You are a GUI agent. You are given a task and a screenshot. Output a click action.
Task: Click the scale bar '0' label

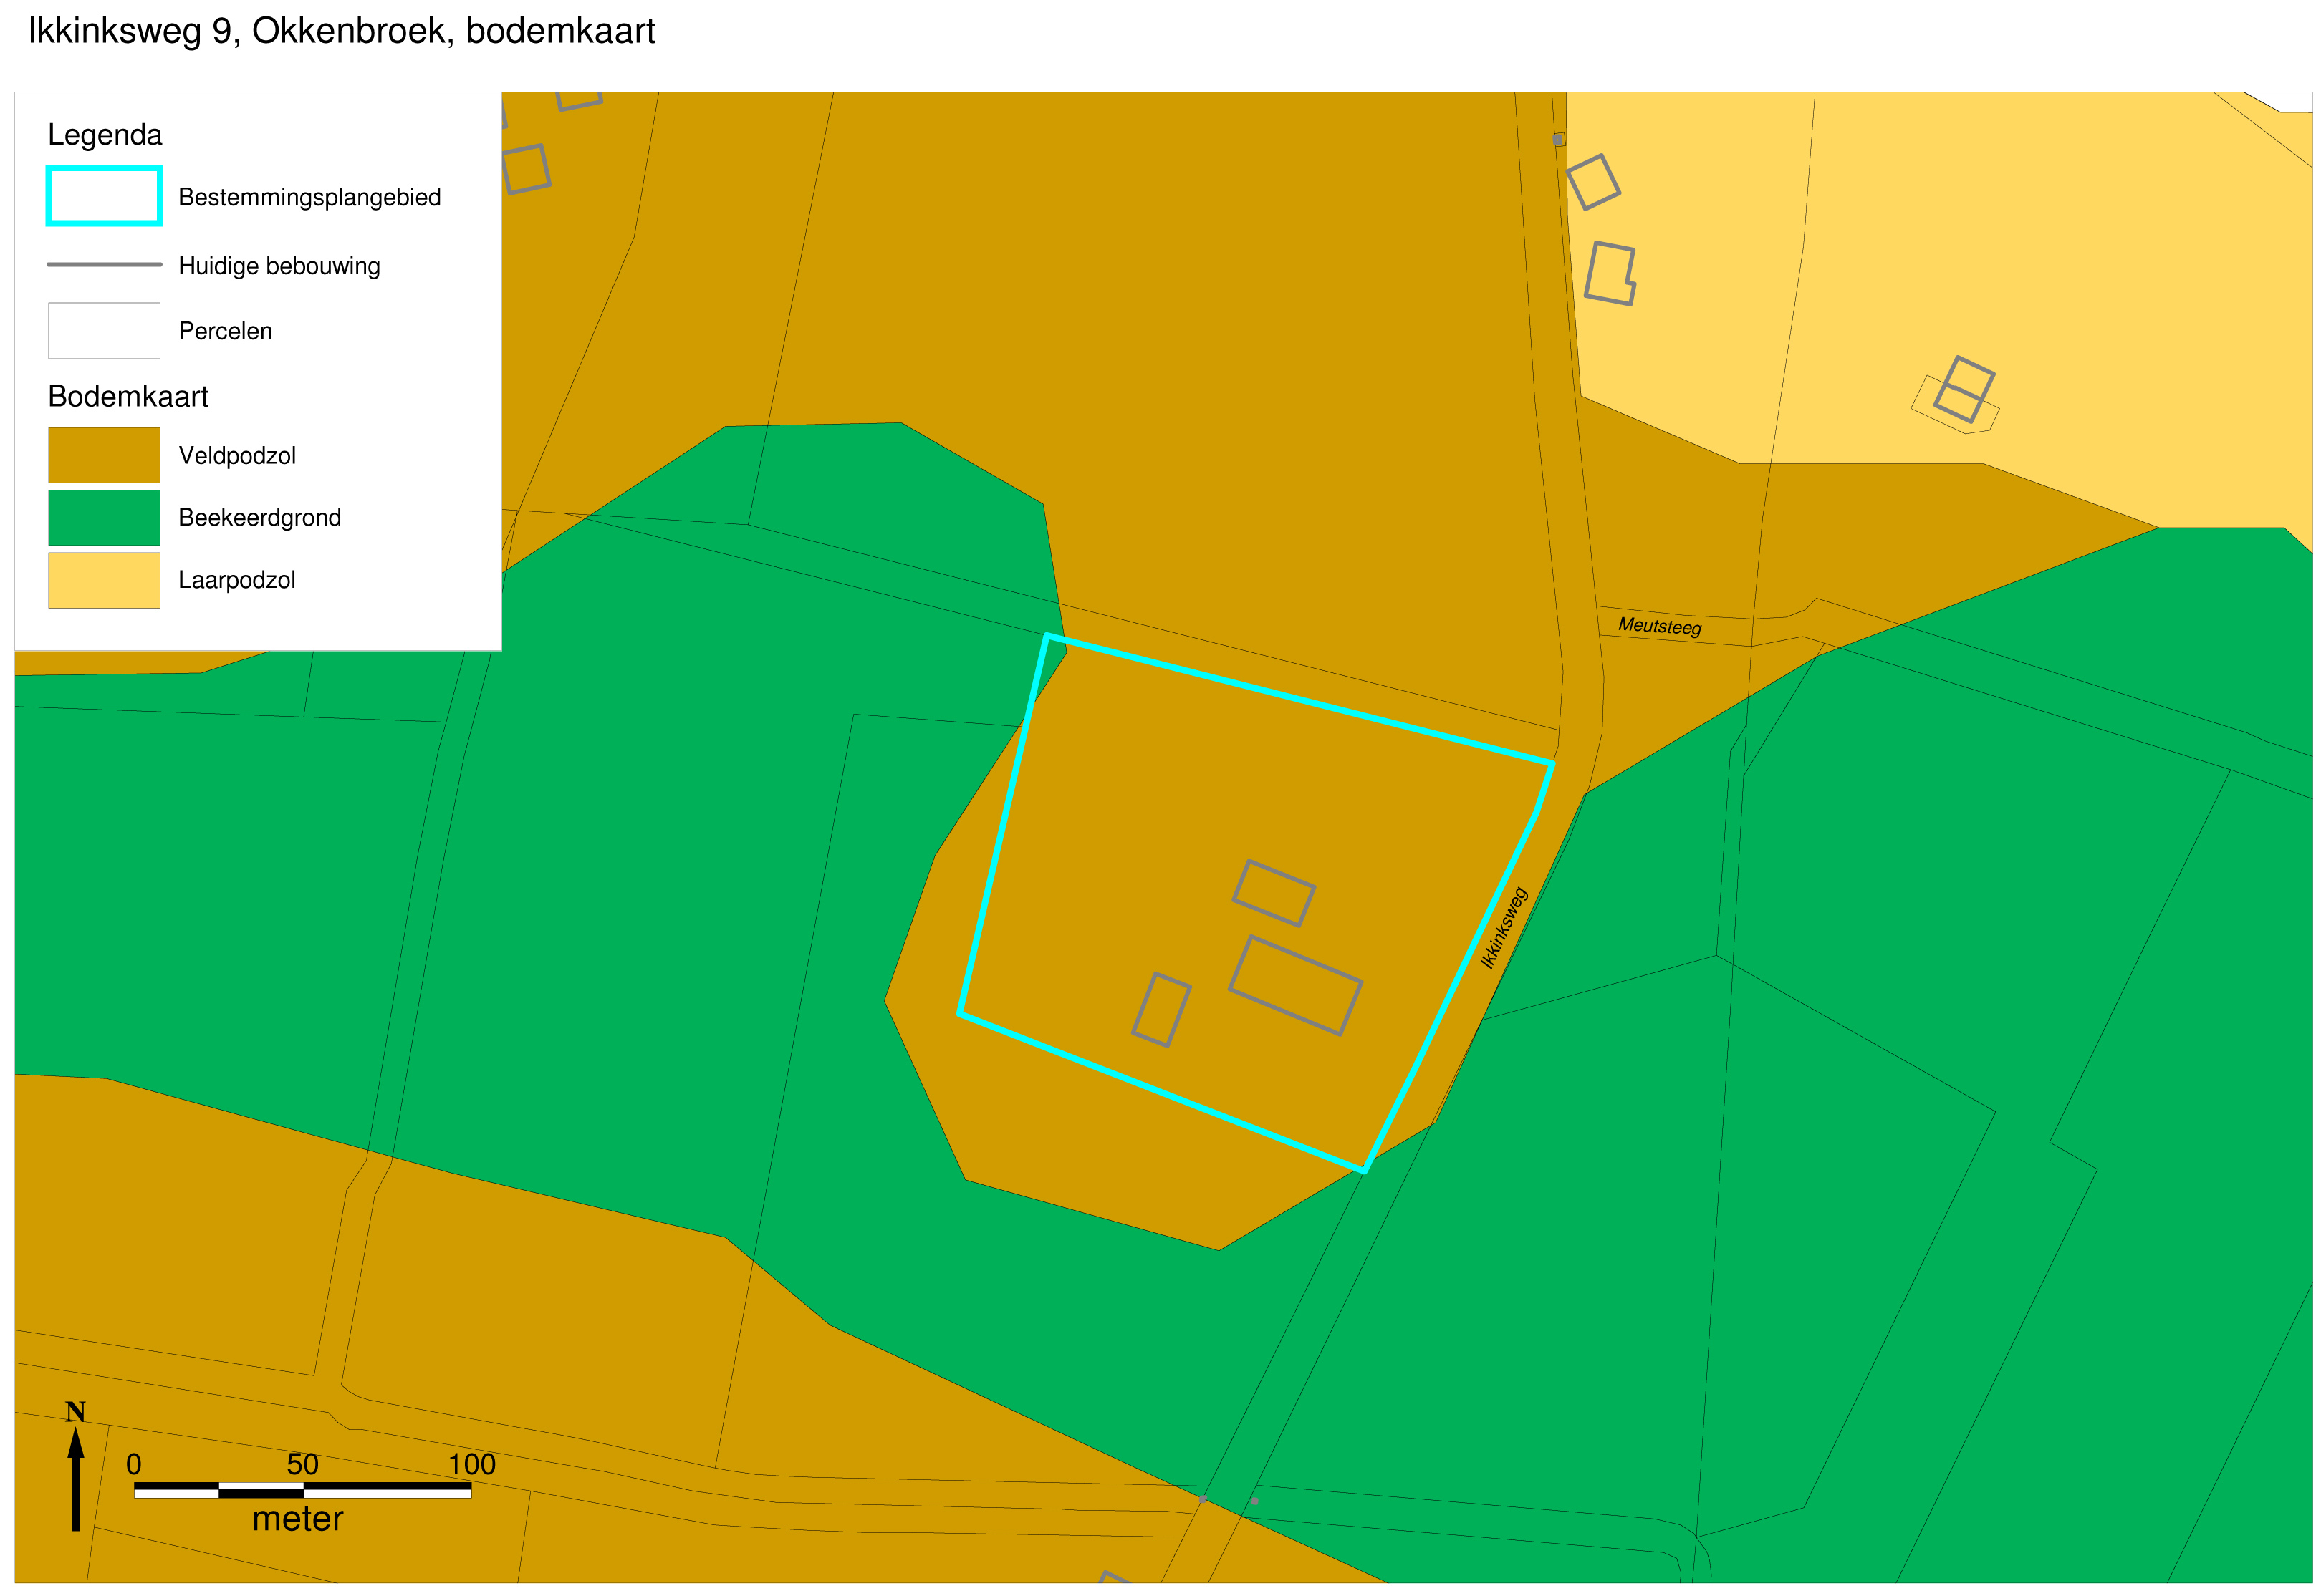[x=134, y=1466]
